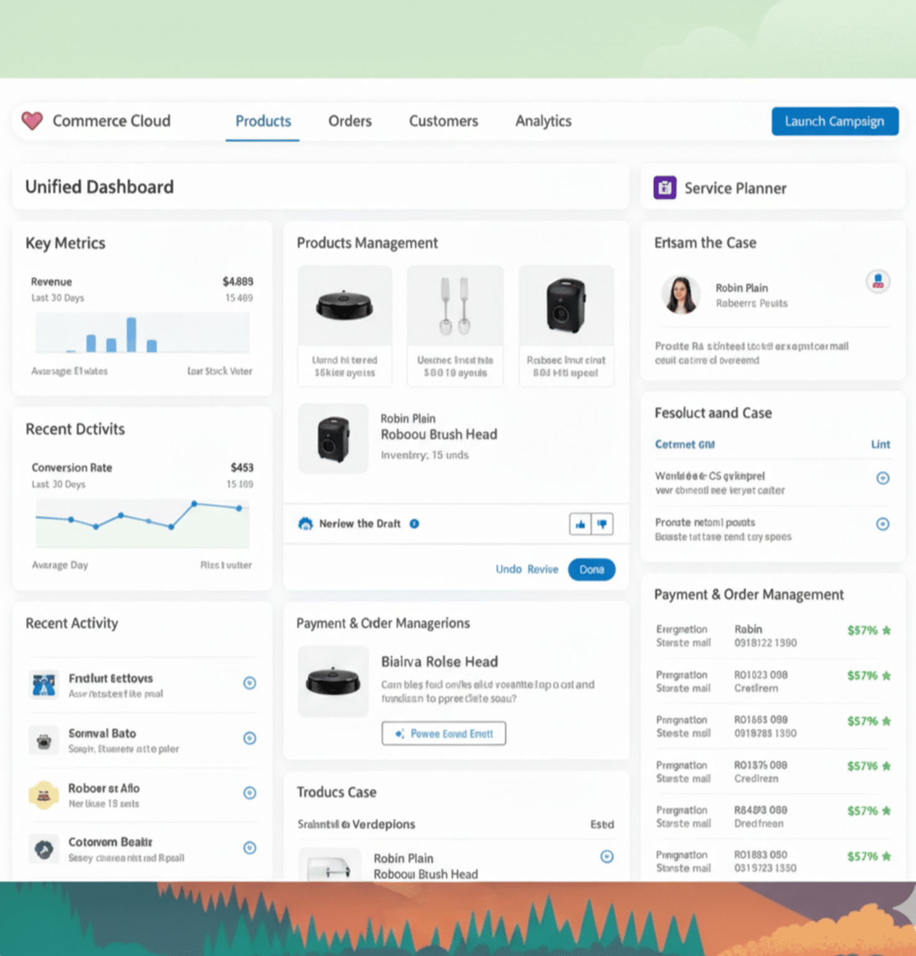Expand the Roboer st Aflo activity entry
The width and height of the screenshot is (916, 956).
pyautogui.click(x=250, y=793)
